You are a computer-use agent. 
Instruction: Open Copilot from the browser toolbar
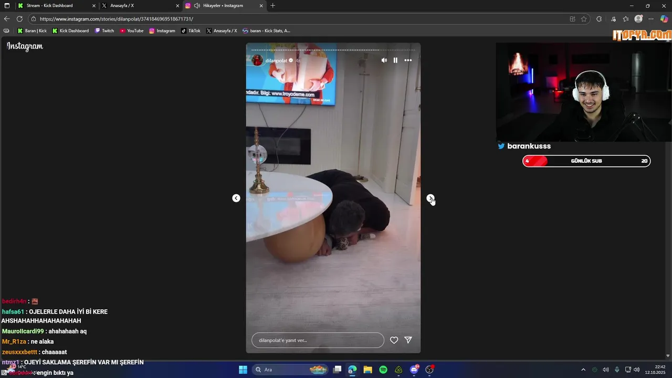[664, 19]
